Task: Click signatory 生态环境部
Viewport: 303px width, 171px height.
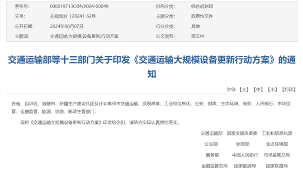Action: 277,144
